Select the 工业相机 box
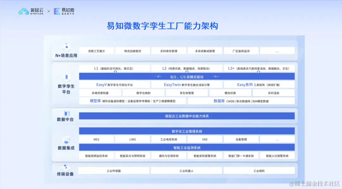The image size is (342, 189). pos(259,171)
